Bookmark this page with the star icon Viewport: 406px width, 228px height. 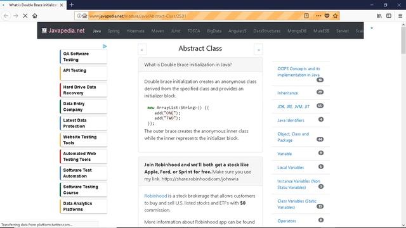(x=336, y=16)
